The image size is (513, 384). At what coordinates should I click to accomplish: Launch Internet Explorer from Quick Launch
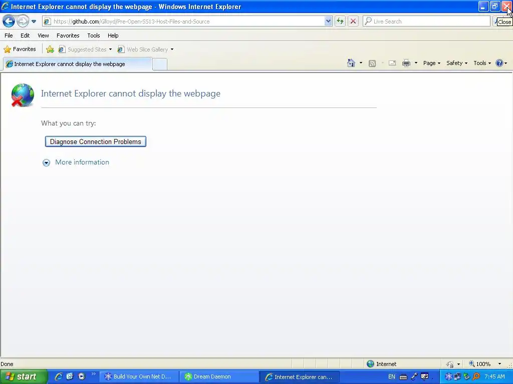(59, 376)
